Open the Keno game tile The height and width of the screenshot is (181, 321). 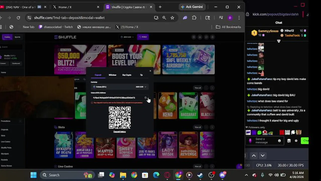coord(167,106)
